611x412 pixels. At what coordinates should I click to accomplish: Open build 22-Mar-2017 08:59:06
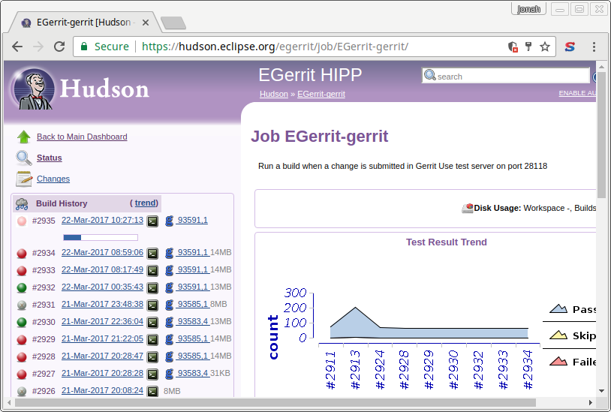point(103,252)
